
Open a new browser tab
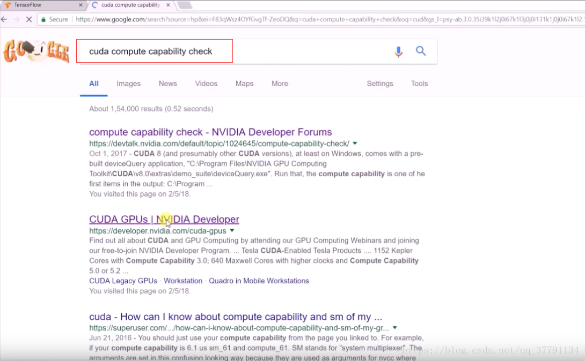pos(184,5)
